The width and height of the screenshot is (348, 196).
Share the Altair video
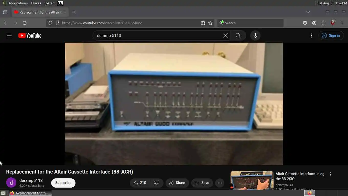(177, 183)
